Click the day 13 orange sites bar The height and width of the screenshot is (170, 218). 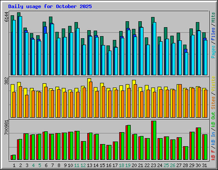point(91,99)
